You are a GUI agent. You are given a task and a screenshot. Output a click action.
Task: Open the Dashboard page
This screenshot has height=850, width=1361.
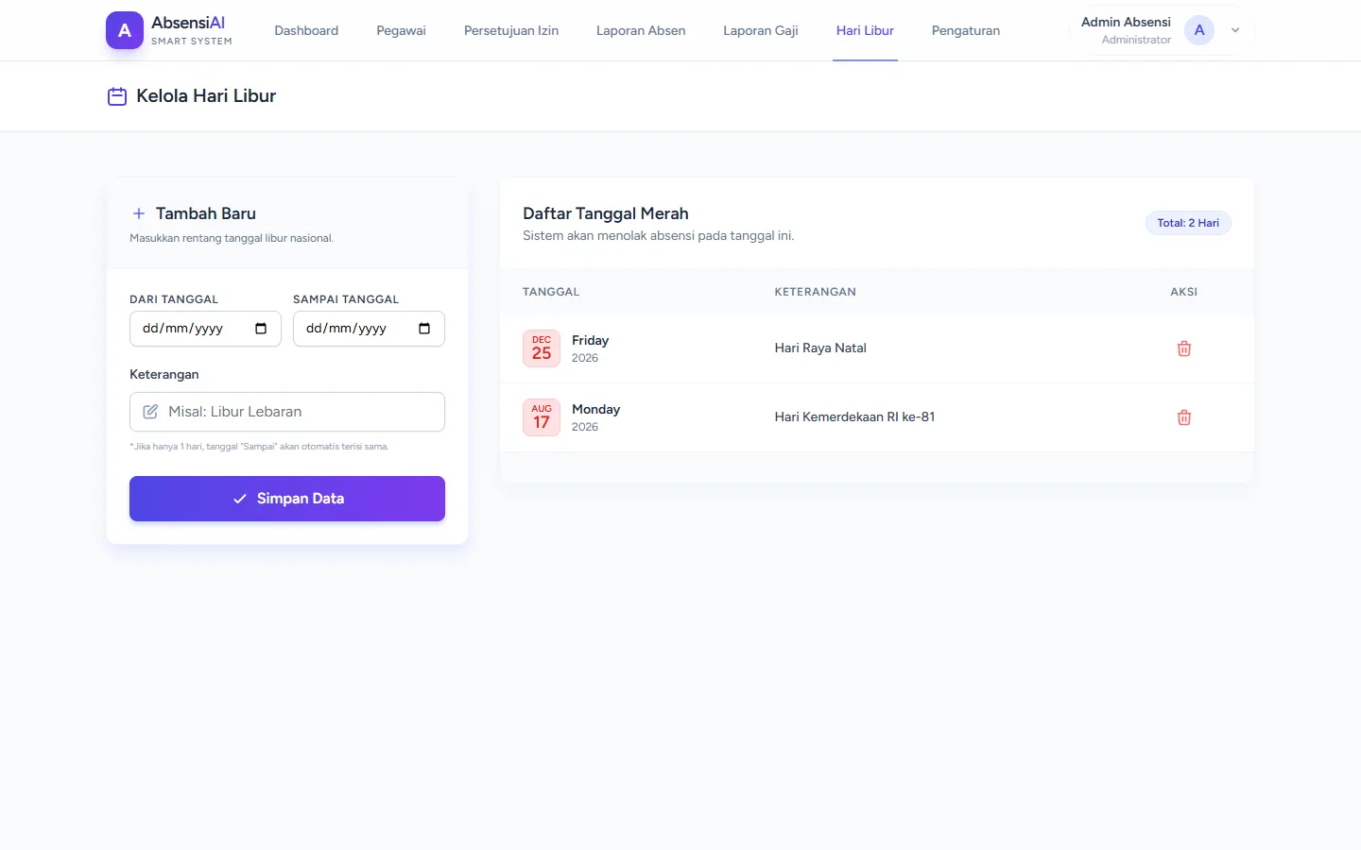coord(306,30)
